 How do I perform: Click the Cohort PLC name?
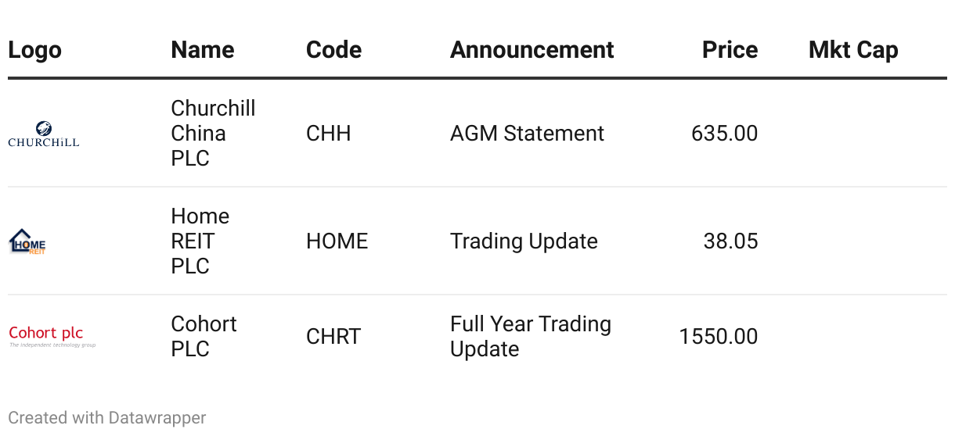[204, 336]
